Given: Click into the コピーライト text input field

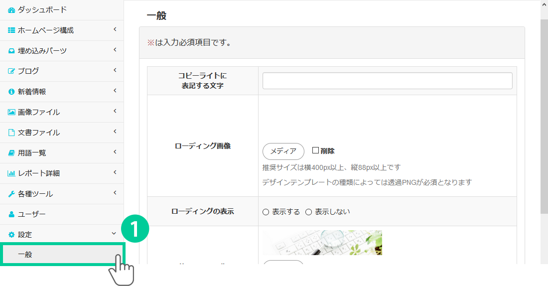Looking at the screenshot, I should click(x=387, y=81).
